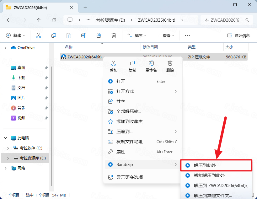Click the Delete trash icon in toolbar
Image resolution: width=257 pixels, height=199 pixels.
tap(114, 35)
